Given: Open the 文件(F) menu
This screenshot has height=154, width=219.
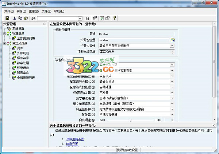Looking at the screenshot, I should click(9, 11).
